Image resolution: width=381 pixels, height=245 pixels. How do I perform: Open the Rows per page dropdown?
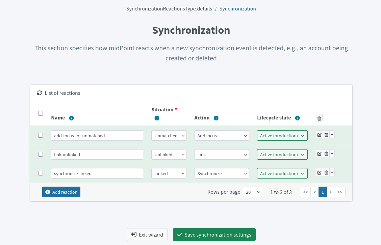pyautogui.click(x=252, y=192)
